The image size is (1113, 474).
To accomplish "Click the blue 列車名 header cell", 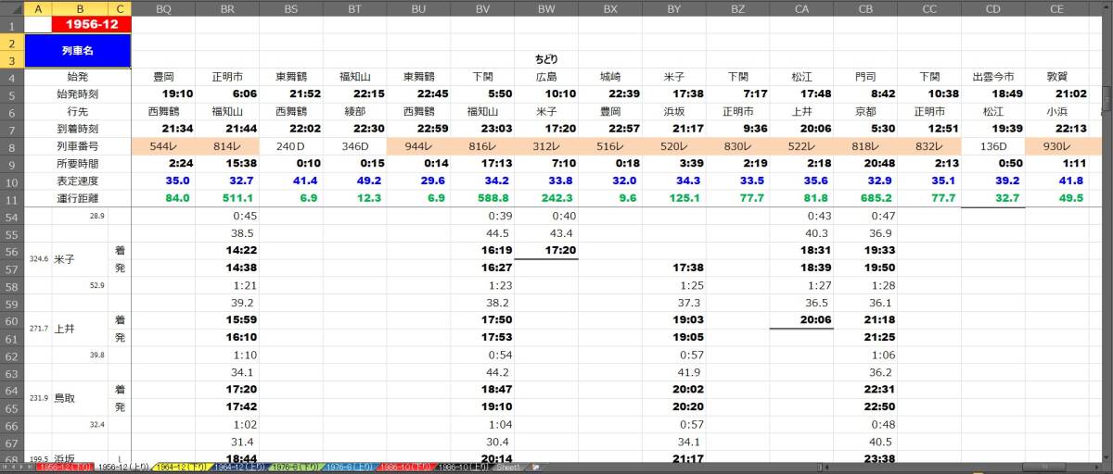I will (x=79, y=51).
